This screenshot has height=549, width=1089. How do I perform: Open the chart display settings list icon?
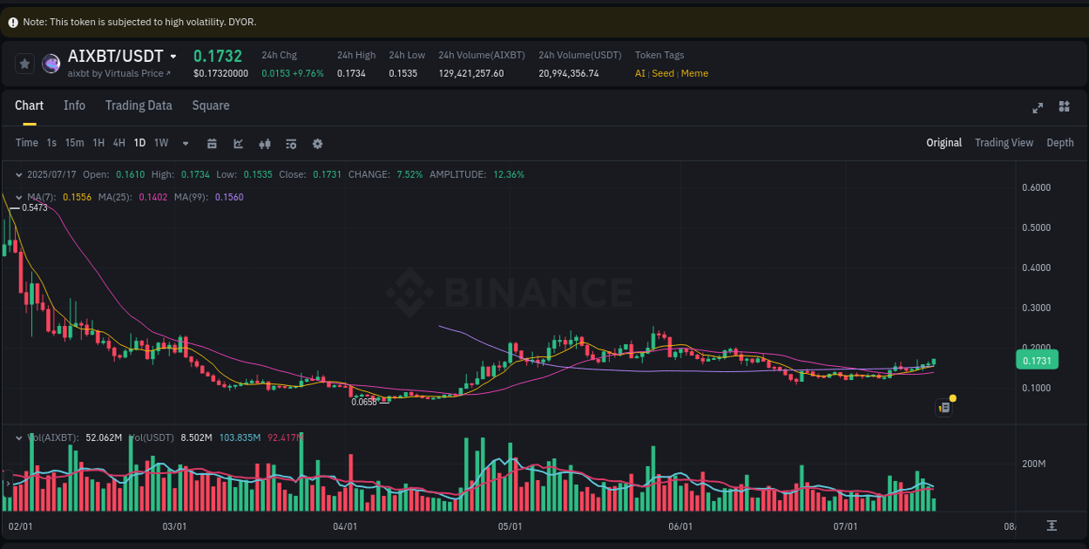coord(291,143)
